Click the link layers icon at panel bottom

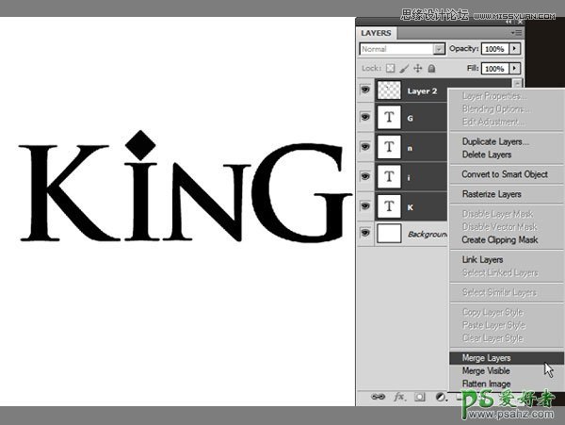tap(378, 398)
